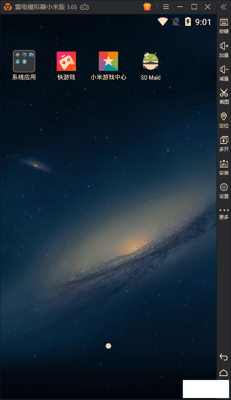Collapse the right sidebar with double chevron
The height and width of the screenshot is (400, 231).
pyautogui.click(x=224, y=7)
